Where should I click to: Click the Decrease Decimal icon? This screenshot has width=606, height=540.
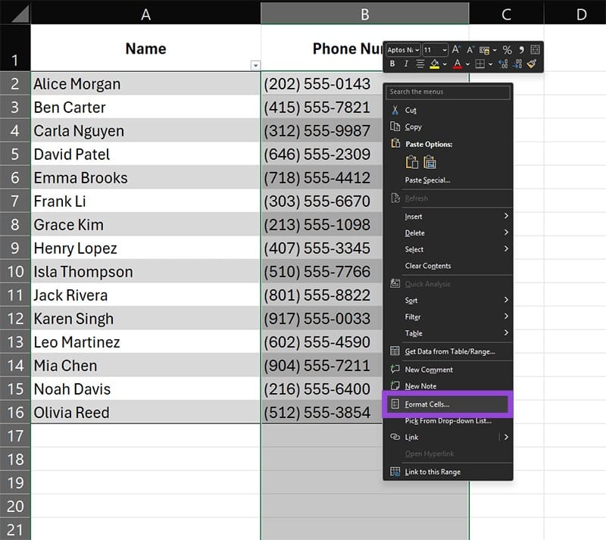coord(518,64)
